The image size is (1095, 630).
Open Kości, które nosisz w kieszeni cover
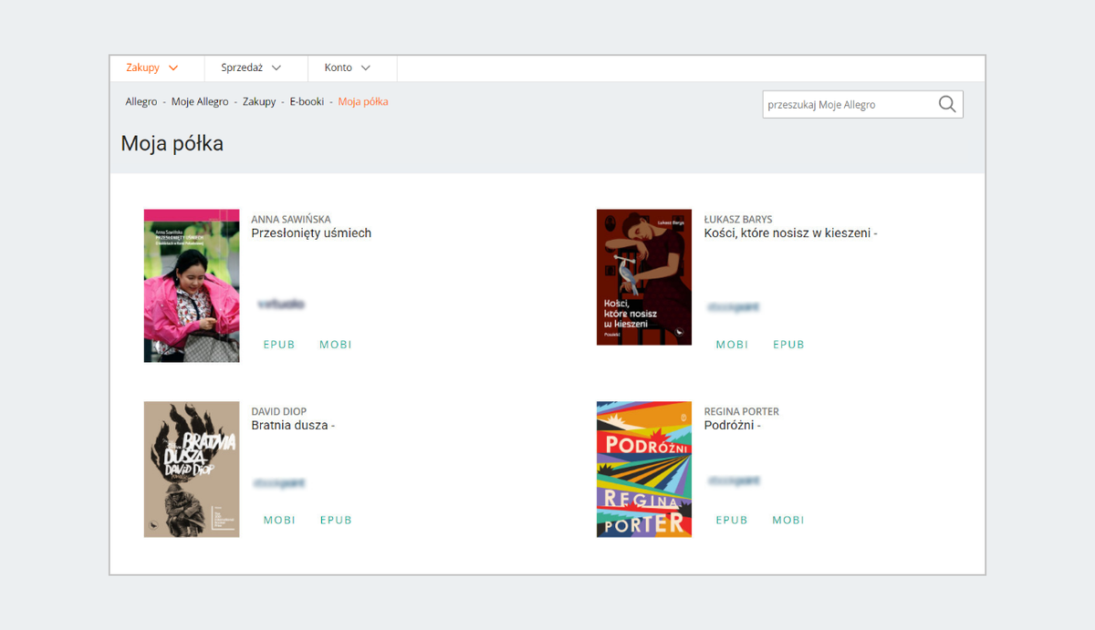pos(644,277)
